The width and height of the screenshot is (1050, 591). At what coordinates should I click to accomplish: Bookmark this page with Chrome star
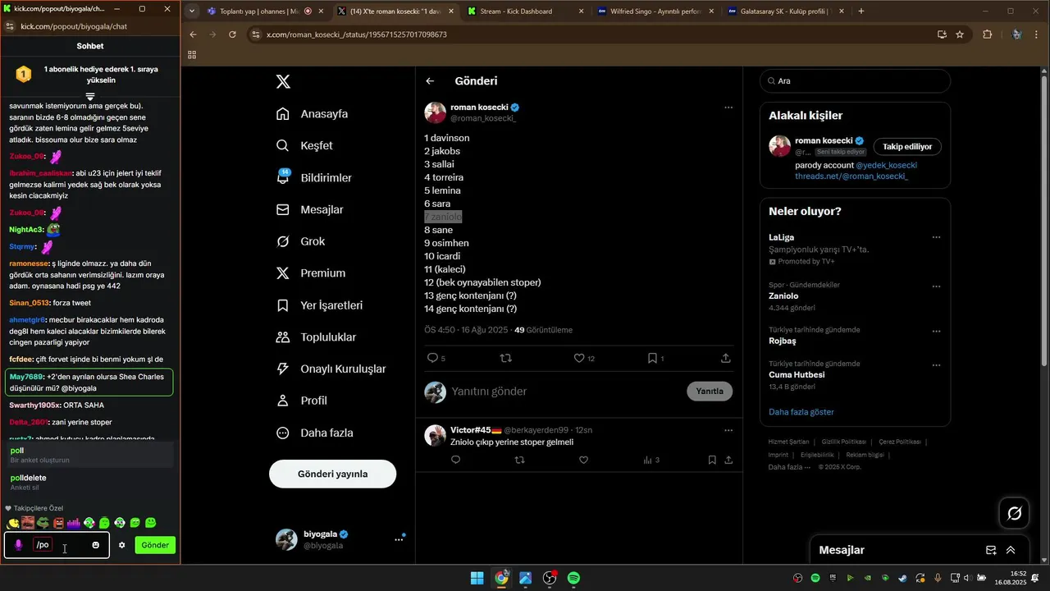960,34
